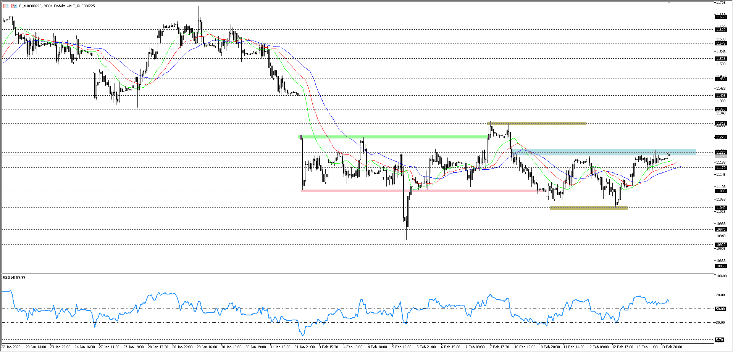The image size is (733, 352).
Task: Click the 11405 price level label
Action: pos(721,95)
